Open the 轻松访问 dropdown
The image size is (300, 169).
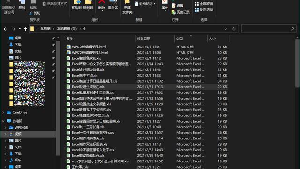[145, 4]
